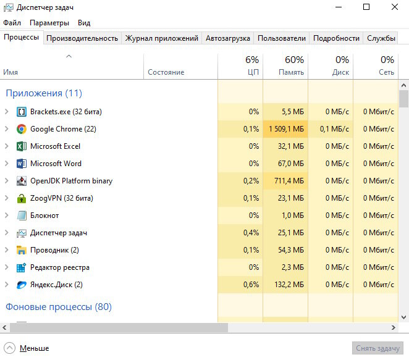The height and width of the screenshot is (360, 409).
Task: Expand the Google Chrome (22) group
Action: pyautogui.click(x=7, y=129)
